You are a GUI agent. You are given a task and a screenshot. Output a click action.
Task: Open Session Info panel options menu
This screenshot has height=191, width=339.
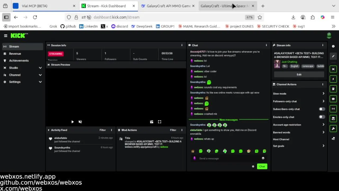pyautogui.click(x=182, y=45)
